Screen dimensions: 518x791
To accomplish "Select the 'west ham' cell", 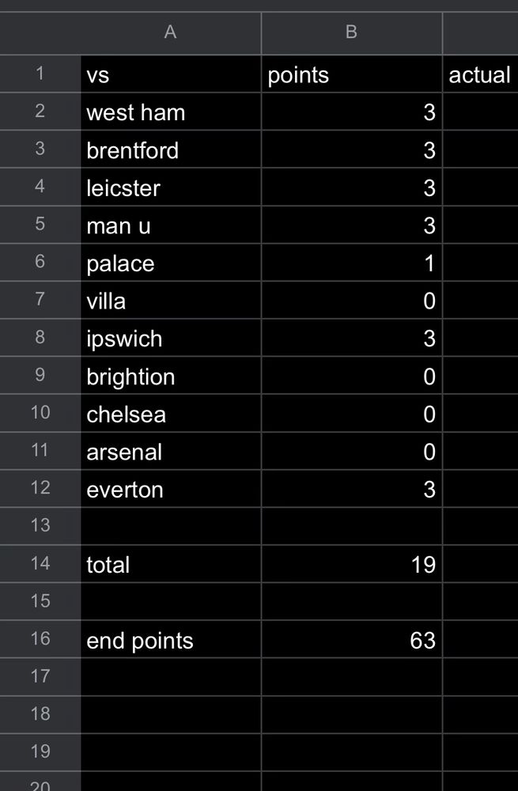I will click(x=170, y=112).
